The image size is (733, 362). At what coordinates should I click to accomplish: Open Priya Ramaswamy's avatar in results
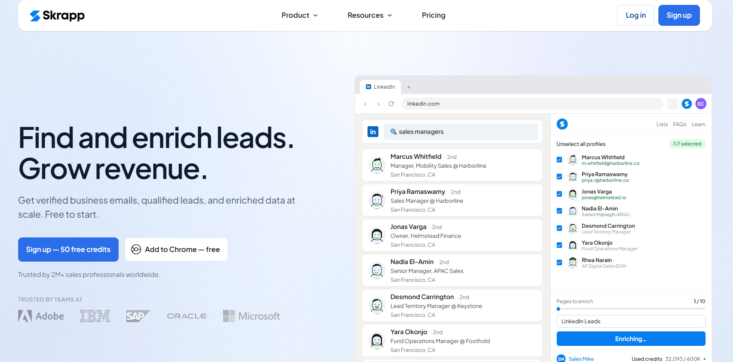pos(377,200)
